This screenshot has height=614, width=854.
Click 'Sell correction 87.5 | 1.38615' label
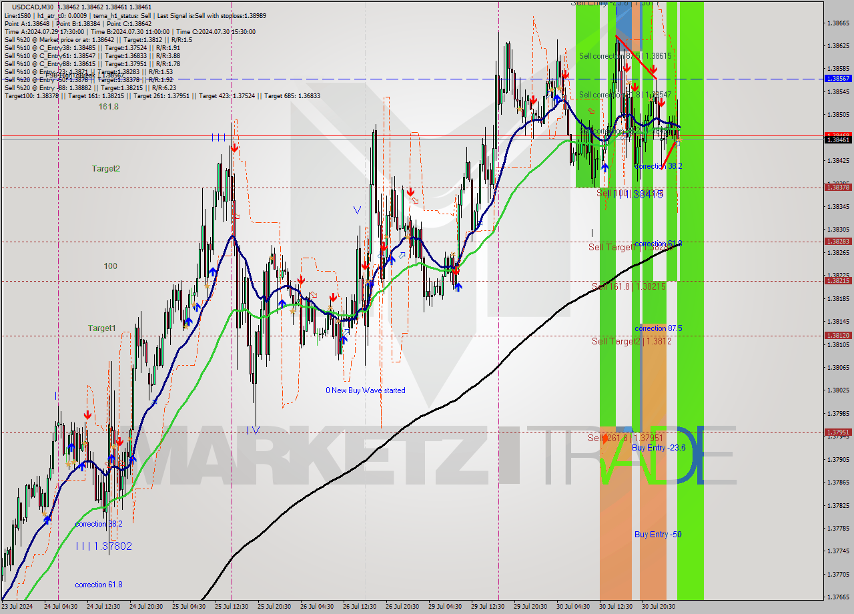click(625, 56)
